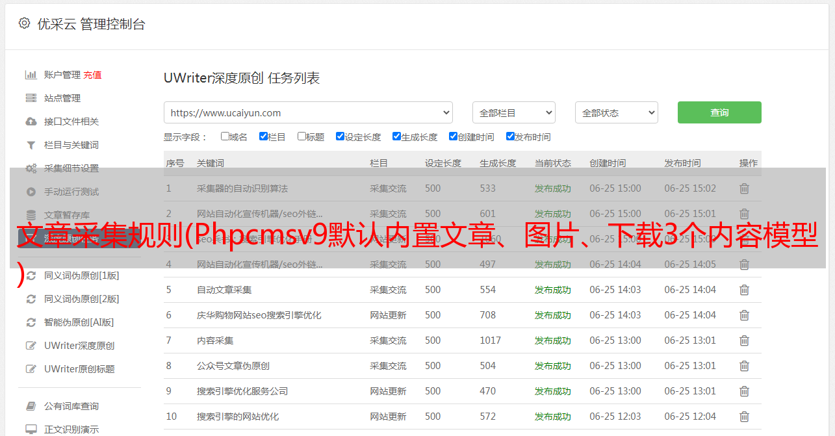This screenshot has height=436, width=835.
Task: Delete 搜索引擎优化服务公司 task using trash icon
Action: (745, 391)
